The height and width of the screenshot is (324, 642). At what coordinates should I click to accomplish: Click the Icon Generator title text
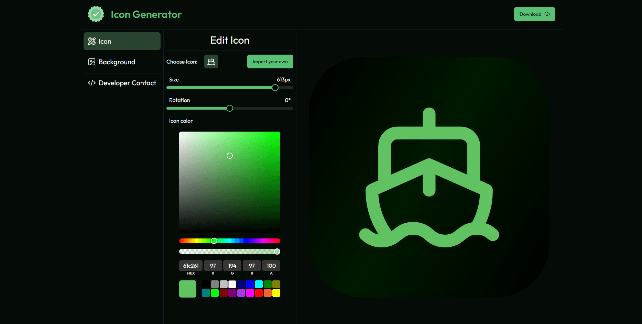point(146,14)
